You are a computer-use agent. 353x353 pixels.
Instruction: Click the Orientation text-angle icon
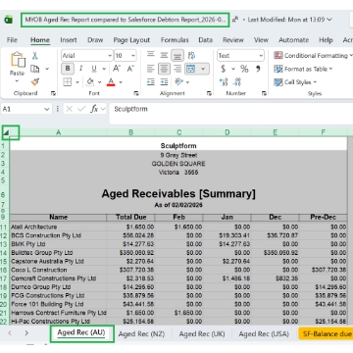[179, 81]
